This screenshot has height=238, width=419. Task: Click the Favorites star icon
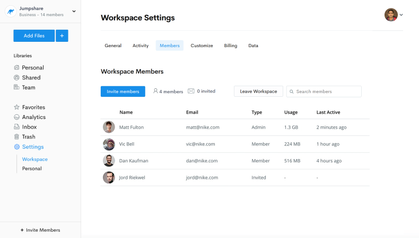click(17, 107)
